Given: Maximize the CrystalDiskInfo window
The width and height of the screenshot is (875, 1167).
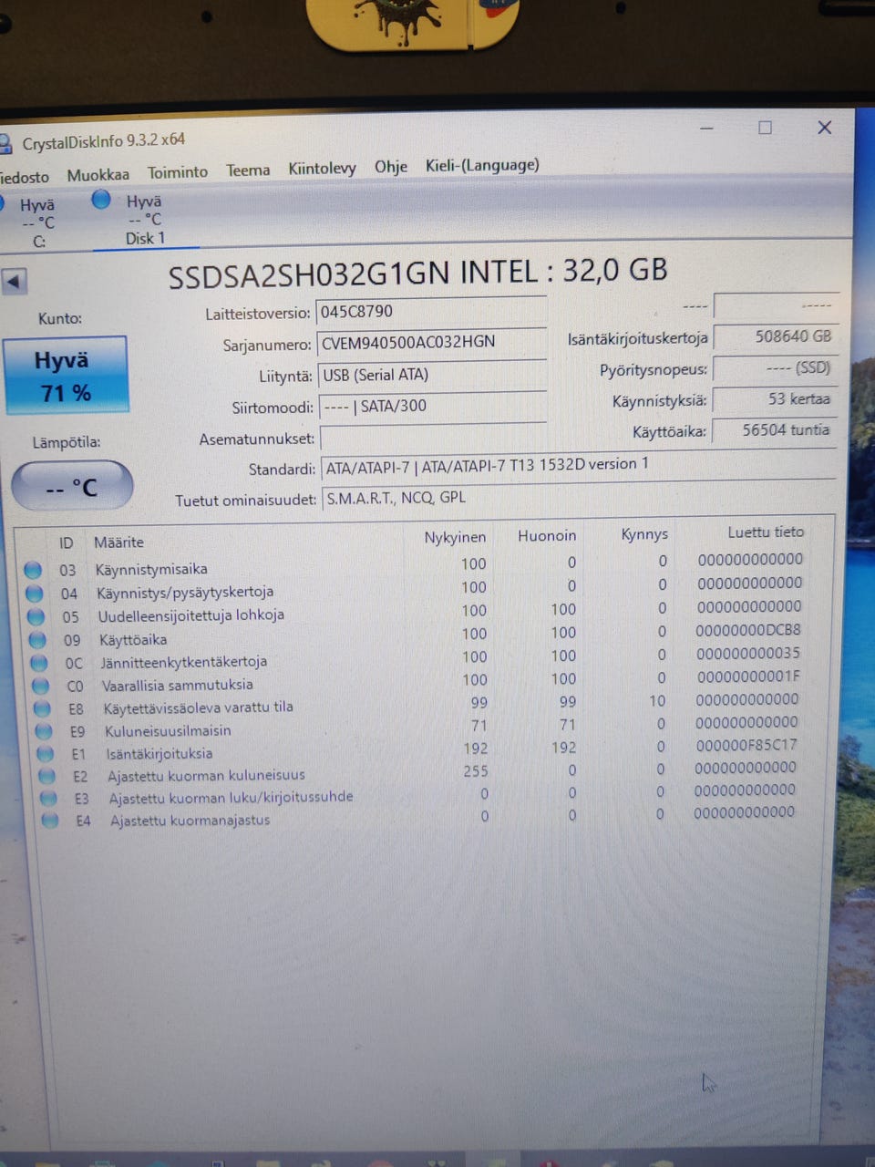Looking at the screenshot, I should coord(766,128).
